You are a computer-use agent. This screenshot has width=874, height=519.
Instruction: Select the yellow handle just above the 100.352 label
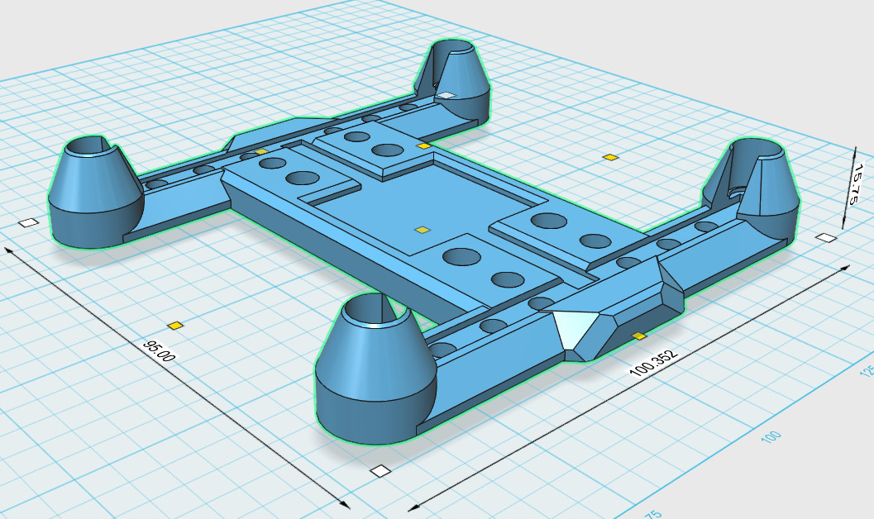click(x=639, y=336)
